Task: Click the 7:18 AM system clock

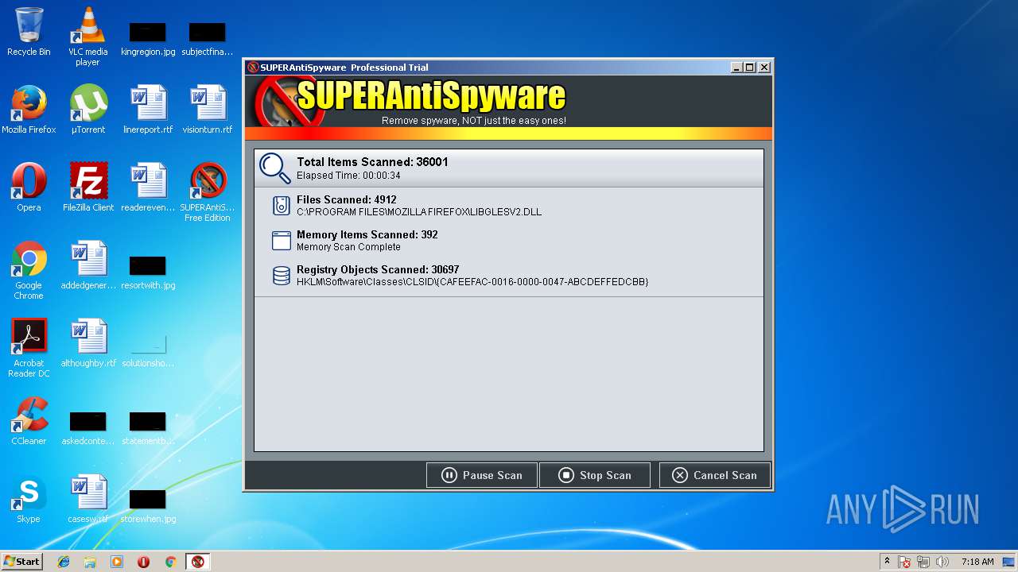Action: coord(977,562)
